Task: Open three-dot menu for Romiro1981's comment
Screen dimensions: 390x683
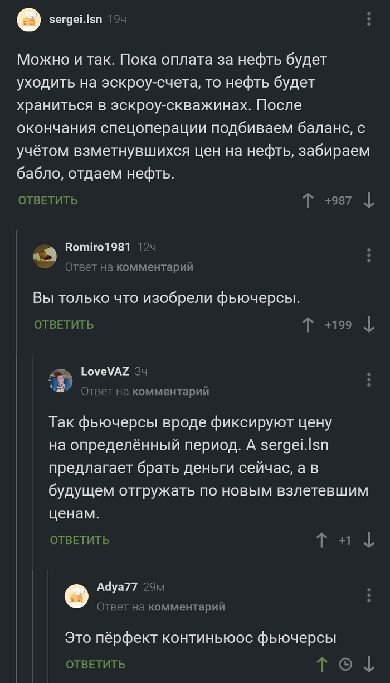Action: [x=369, y=256]
